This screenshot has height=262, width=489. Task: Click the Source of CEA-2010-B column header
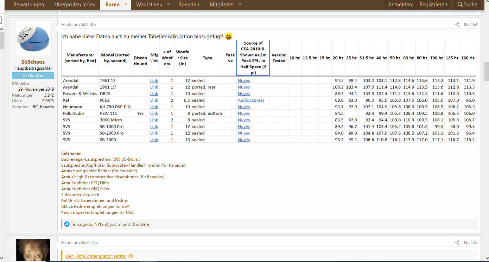tap(253, 58)
